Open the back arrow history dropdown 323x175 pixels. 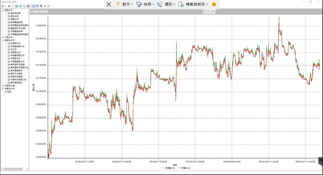point(5,6)
